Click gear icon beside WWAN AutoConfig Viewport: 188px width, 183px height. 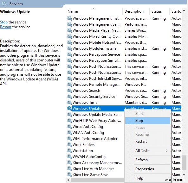click(x=69, y=156)
